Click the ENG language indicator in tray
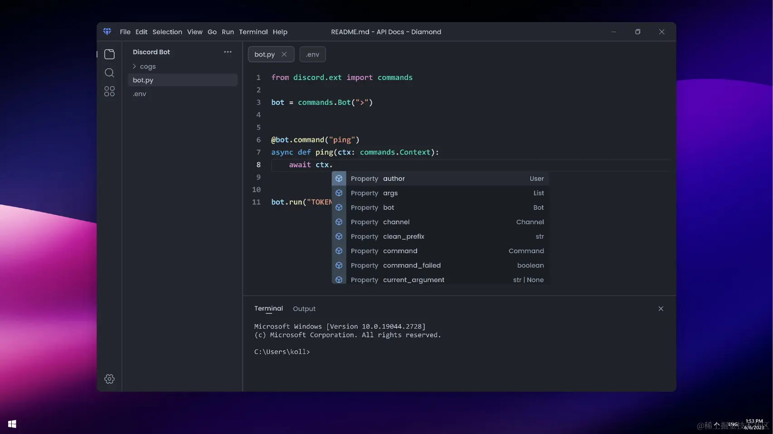 [x=733, y=425]
